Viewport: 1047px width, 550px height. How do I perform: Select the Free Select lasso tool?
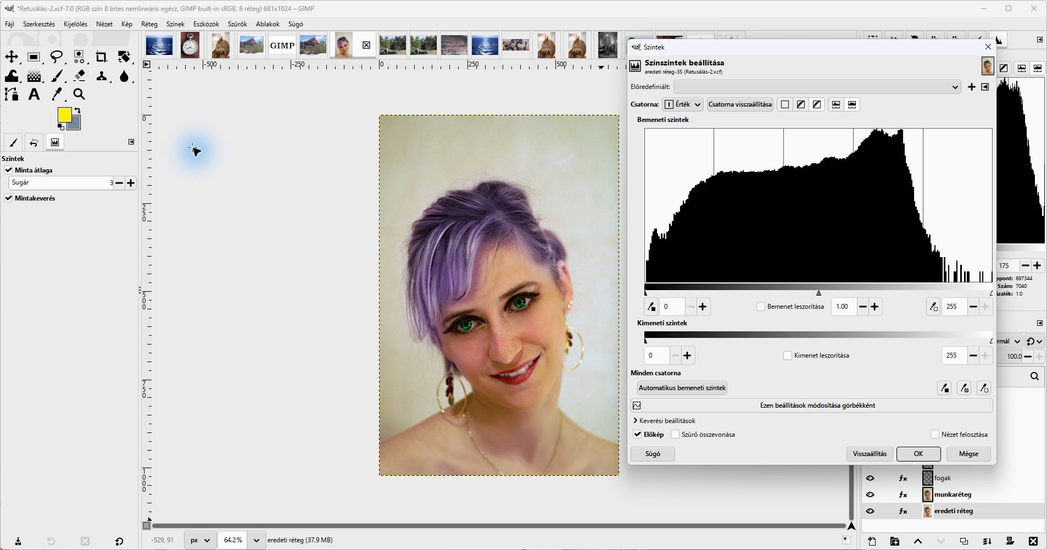[x=57, y=57]
